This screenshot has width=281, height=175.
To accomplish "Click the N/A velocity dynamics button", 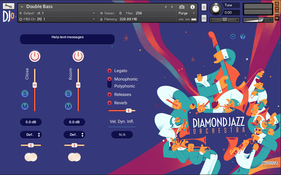I will pyautogui.click(x=122, y=135).
